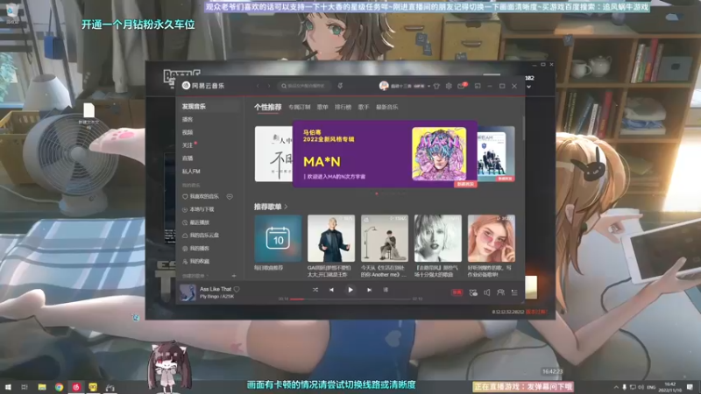The width and height of the screenshot is (701, 394).
Task: Open the playlist with man in black suit
Action: [x=331, y=238]
